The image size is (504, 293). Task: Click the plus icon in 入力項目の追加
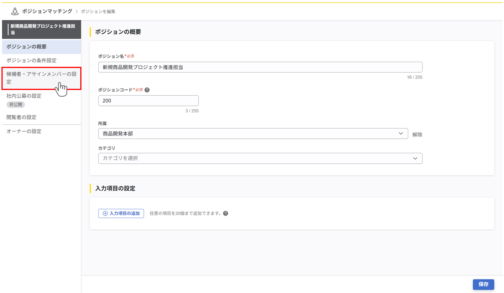coord(105,213)
